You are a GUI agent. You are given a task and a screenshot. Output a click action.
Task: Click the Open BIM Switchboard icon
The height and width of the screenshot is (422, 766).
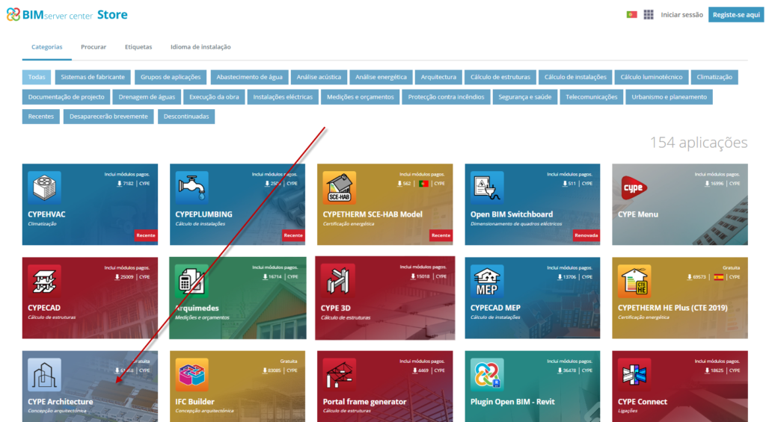(487, 187)
